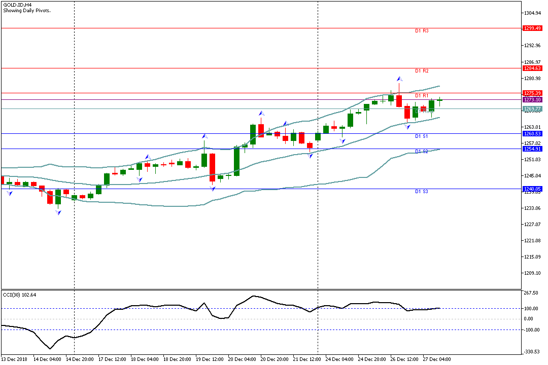Select the D1 S3 pivot label
The width and height of the screenshot is (548, 365).
tap(422, 192)
